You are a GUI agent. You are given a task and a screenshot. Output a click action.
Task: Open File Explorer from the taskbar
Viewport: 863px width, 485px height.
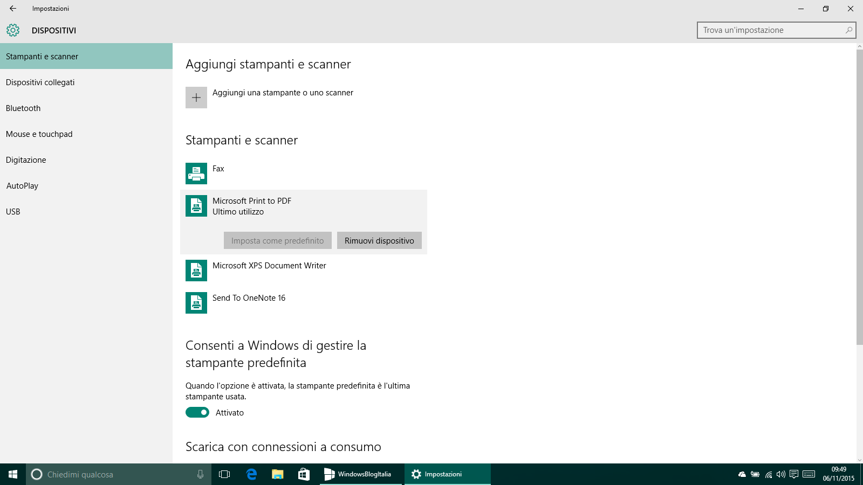(278, 474)
